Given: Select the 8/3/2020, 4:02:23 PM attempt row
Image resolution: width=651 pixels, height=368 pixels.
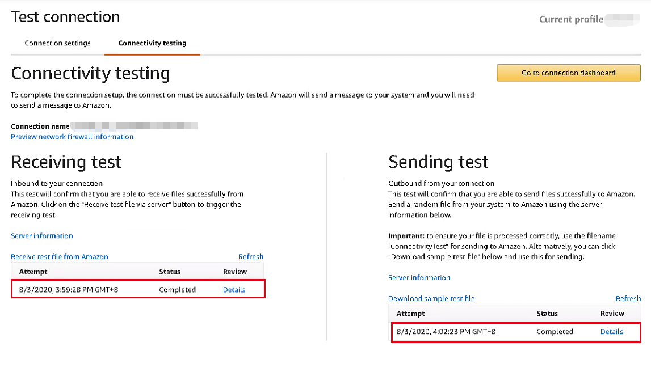Looking at the screenshot, I should pyautogui.click(x=516, y=332).
